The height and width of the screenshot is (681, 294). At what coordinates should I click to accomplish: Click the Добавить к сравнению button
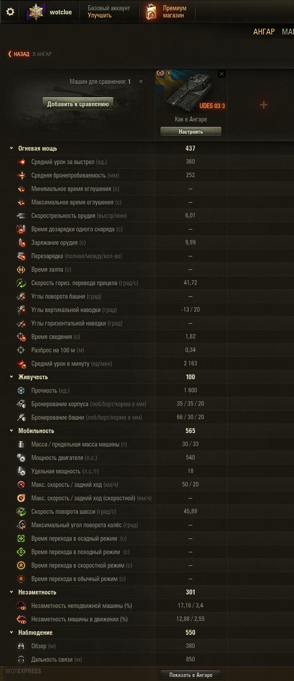pos(78,104)
